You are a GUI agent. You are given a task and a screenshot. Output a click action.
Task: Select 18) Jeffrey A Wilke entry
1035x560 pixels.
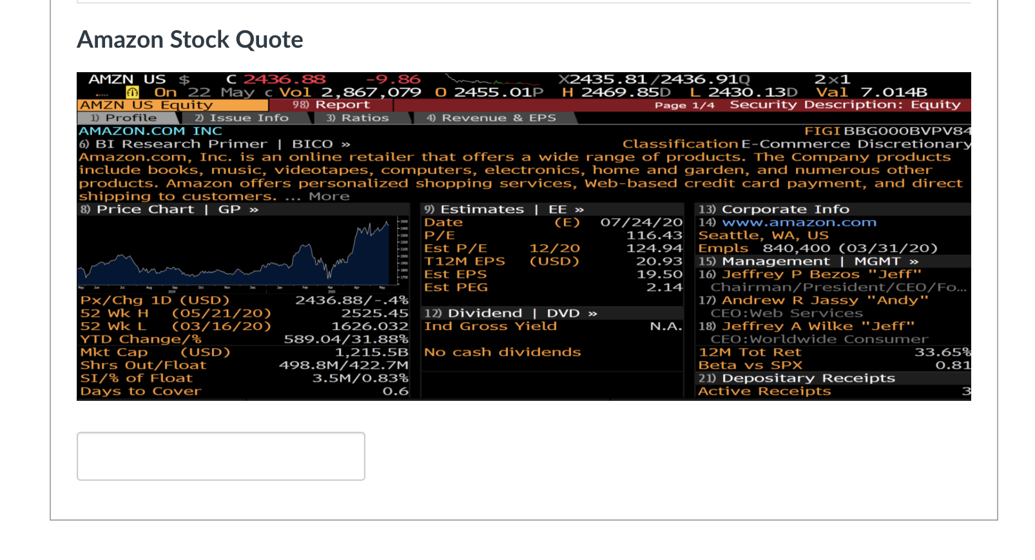tap(806, 326)
